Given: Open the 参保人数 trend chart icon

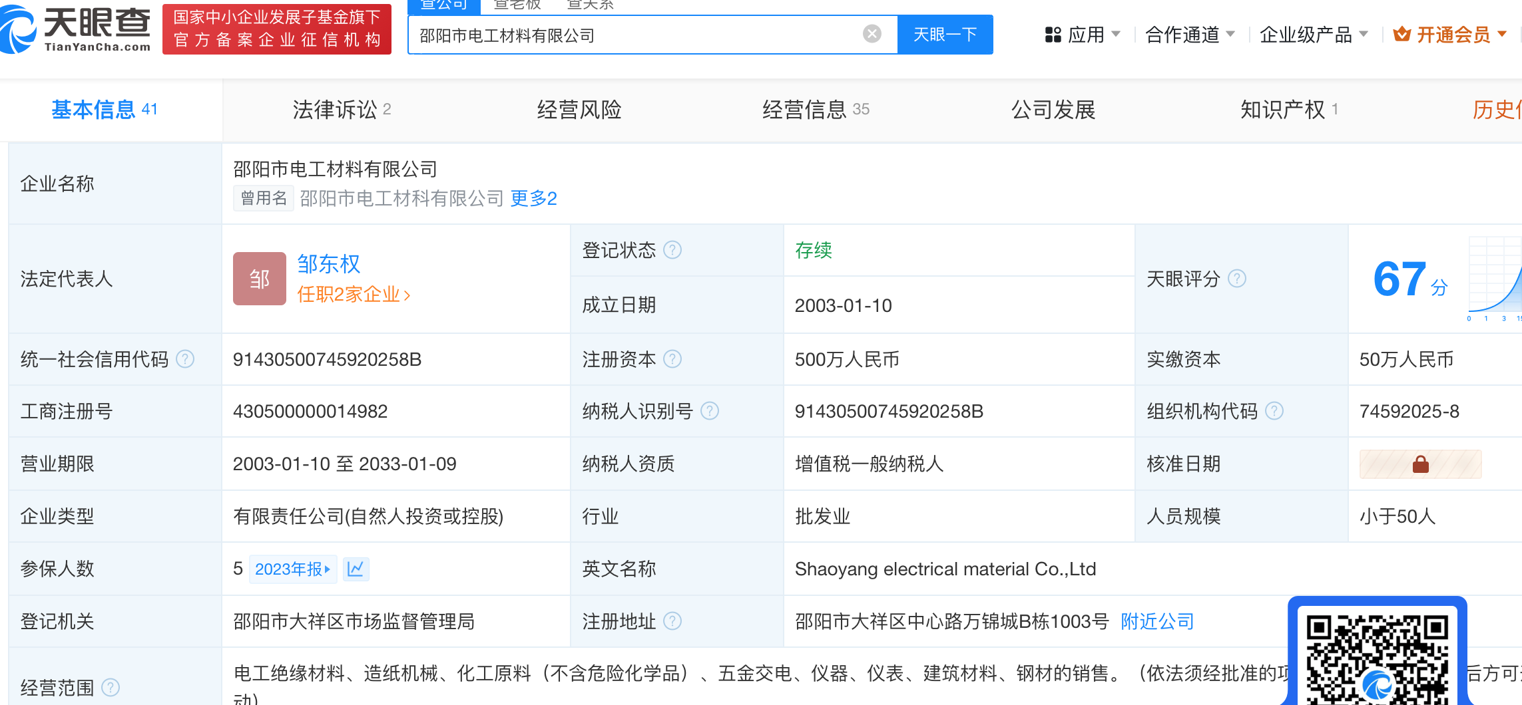Looking at the screenshot, I should tap(356, 569).
